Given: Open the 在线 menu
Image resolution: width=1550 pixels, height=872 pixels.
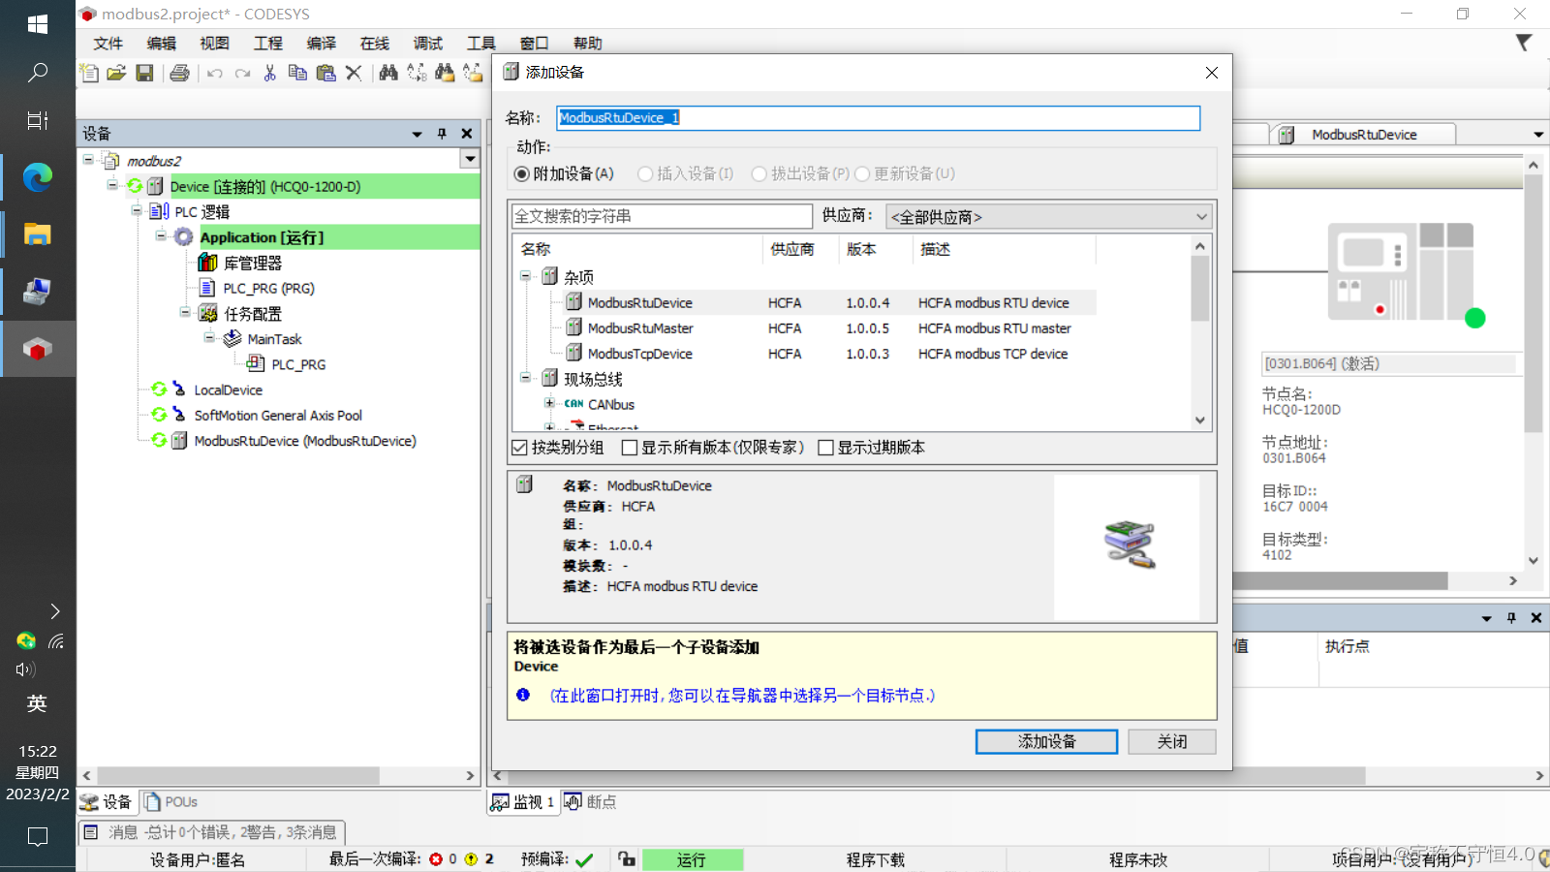Looking at the screenshot, I should click(x=375, y=43).
